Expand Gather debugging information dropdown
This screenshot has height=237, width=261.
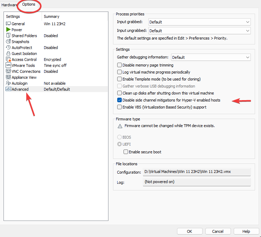tap(211, 57)
